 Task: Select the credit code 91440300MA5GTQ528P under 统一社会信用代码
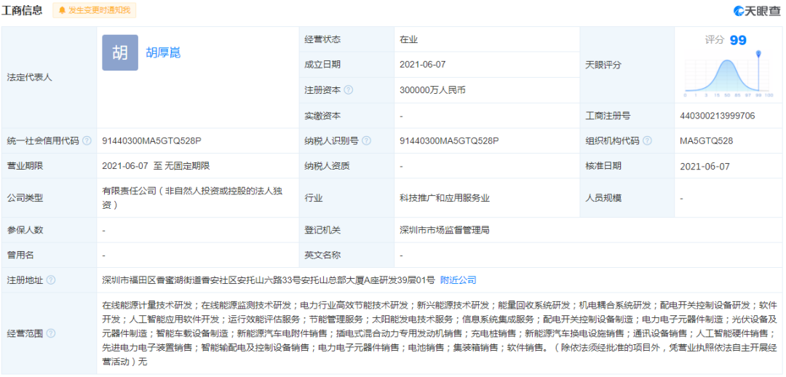click(x=151, y=141)
